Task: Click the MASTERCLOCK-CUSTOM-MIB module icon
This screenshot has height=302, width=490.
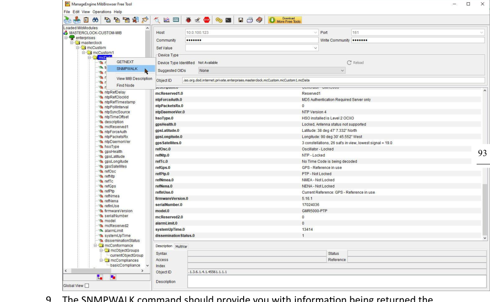Action: point(65,33)
